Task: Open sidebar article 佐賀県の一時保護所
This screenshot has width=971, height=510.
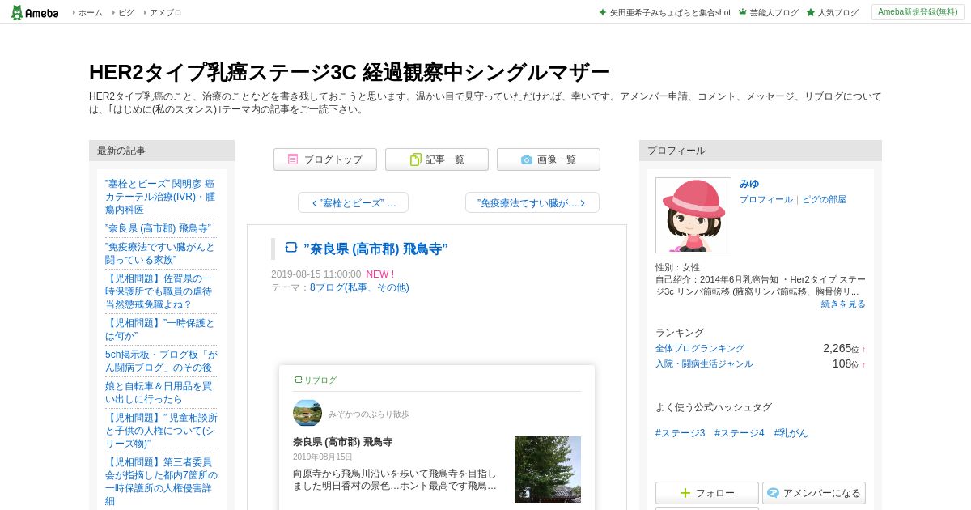Action: click(159, 291)
